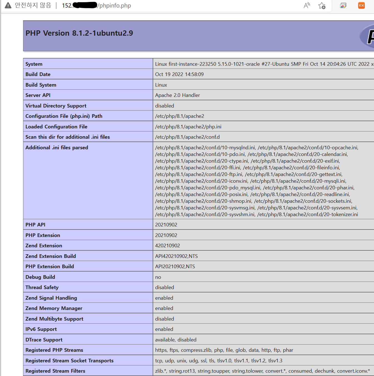Click the https, ftps, compress.zlib streams value
Screen dimensions: 374x376
click(x=224, y=350)
